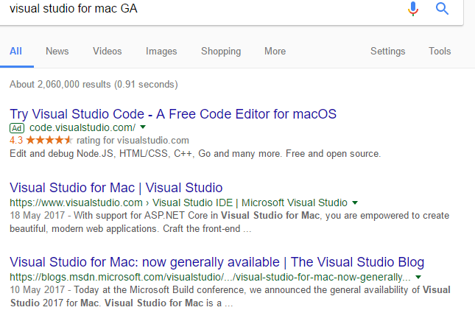The width and height of the screenshot is (475, 324).
Task: Open the Visual Studio for Mac | Visual Studio result
Action: 116,188
